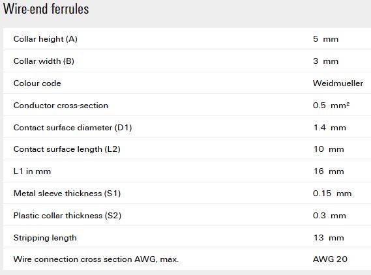The height and width of the screenshot is (275, 371).
Task: Select the Conductor cross-section label
Action: pos(61,106)
